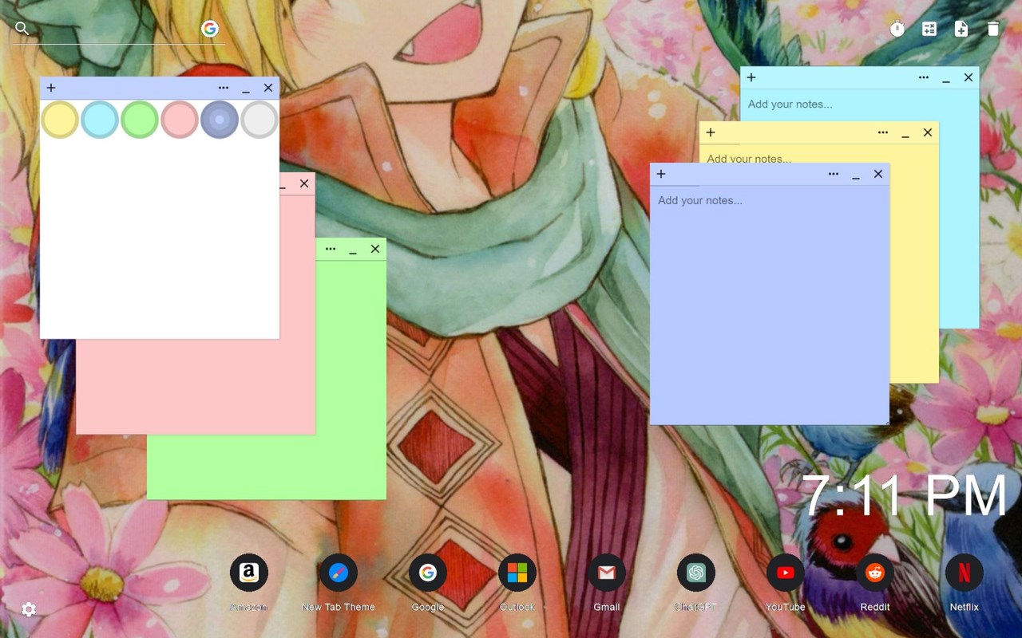This screenshot has height=638, width=1022.
Task: Click into the yellow note's text area
Action: (819, 155)
